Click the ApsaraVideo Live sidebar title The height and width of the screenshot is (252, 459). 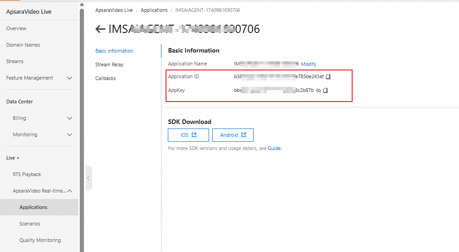coord(29,12)
